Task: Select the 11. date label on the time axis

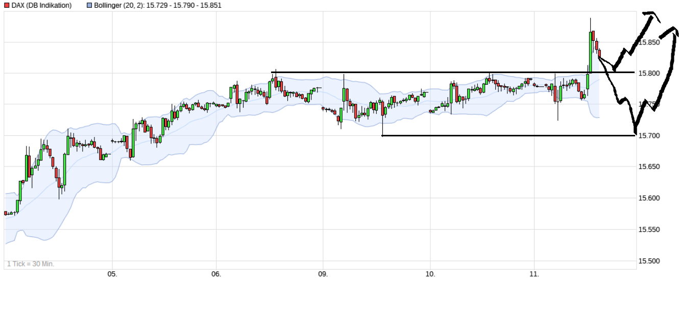Action: click(534, 274)
